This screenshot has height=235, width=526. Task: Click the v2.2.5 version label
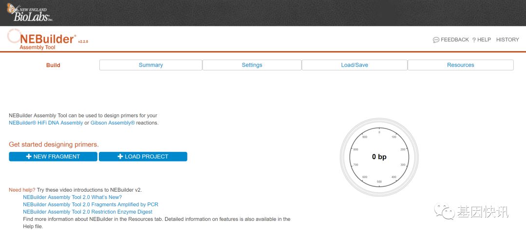[x=83, y=41]
